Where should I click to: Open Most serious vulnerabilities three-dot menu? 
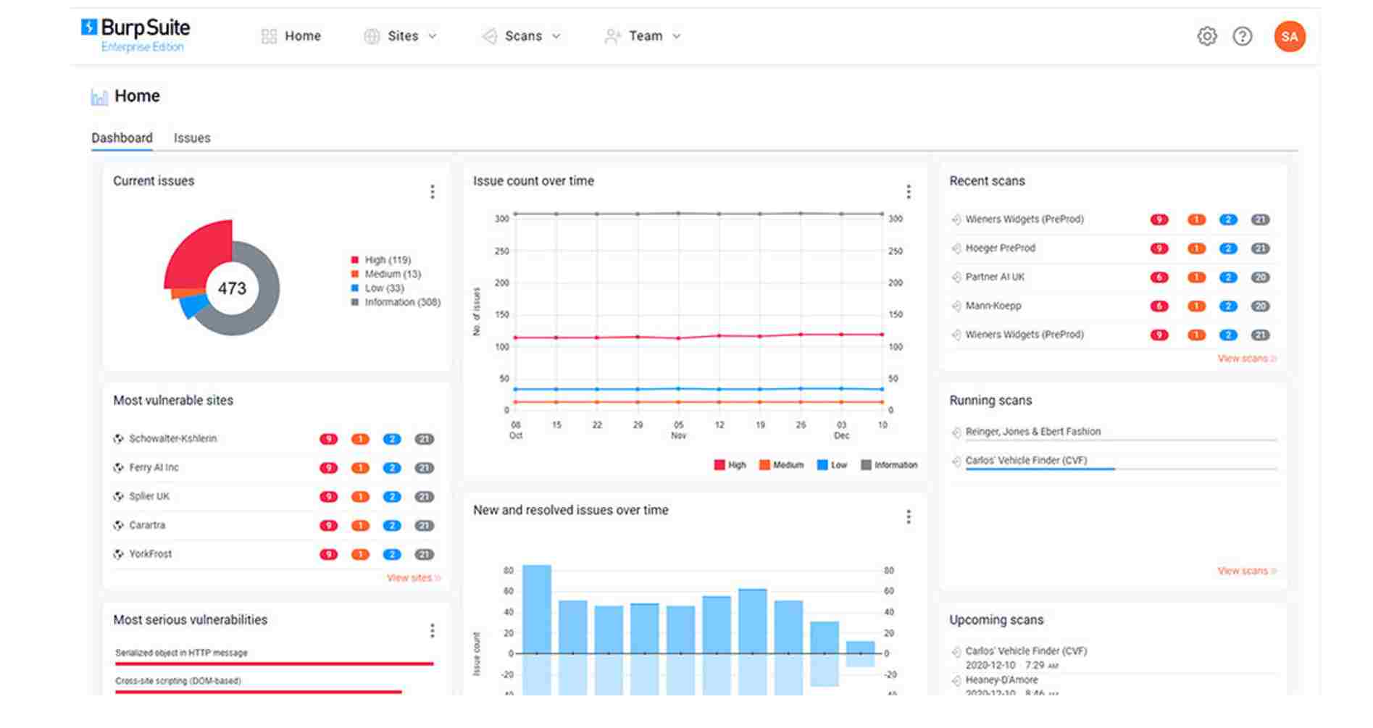(433, 631)
